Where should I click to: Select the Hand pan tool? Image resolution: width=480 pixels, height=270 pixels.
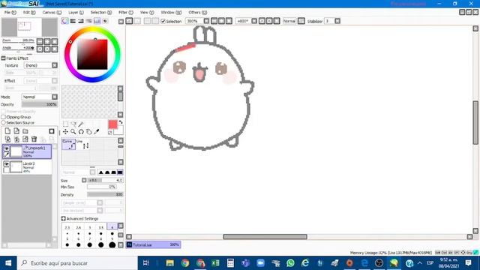tap(88, 132)
